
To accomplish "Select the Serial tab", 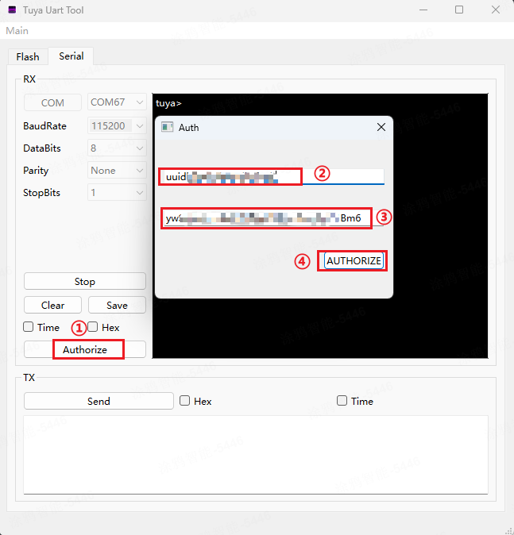I will click(x=71, y=56).
